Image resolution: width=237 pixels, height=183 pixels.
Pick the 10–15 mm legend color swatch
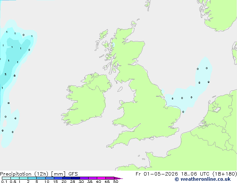pyautogui.click(x=50, y=178)
